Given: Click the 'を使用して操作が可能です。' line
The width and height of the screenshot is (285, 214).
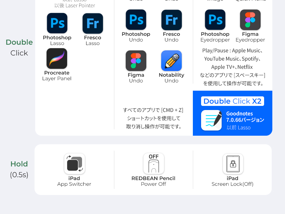Looking at the screenshot, I should click(233, 83).
